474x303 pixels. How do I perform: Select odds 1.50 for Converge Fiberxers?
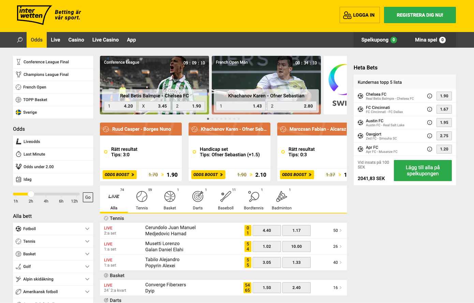click(x=267, y=288)
